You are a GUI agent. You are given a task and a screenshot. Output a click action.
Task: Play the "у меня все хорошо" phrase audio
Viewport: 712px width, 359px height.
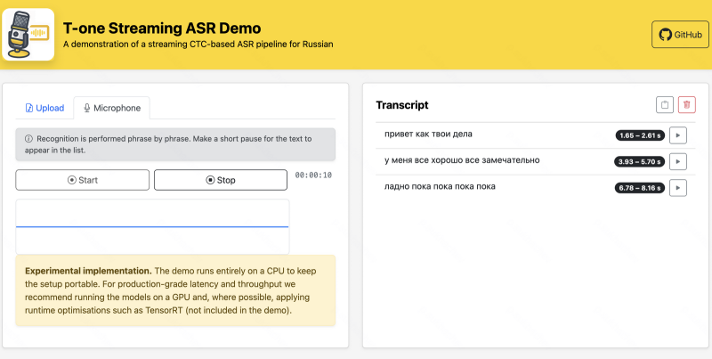click(x=677, y=161)
